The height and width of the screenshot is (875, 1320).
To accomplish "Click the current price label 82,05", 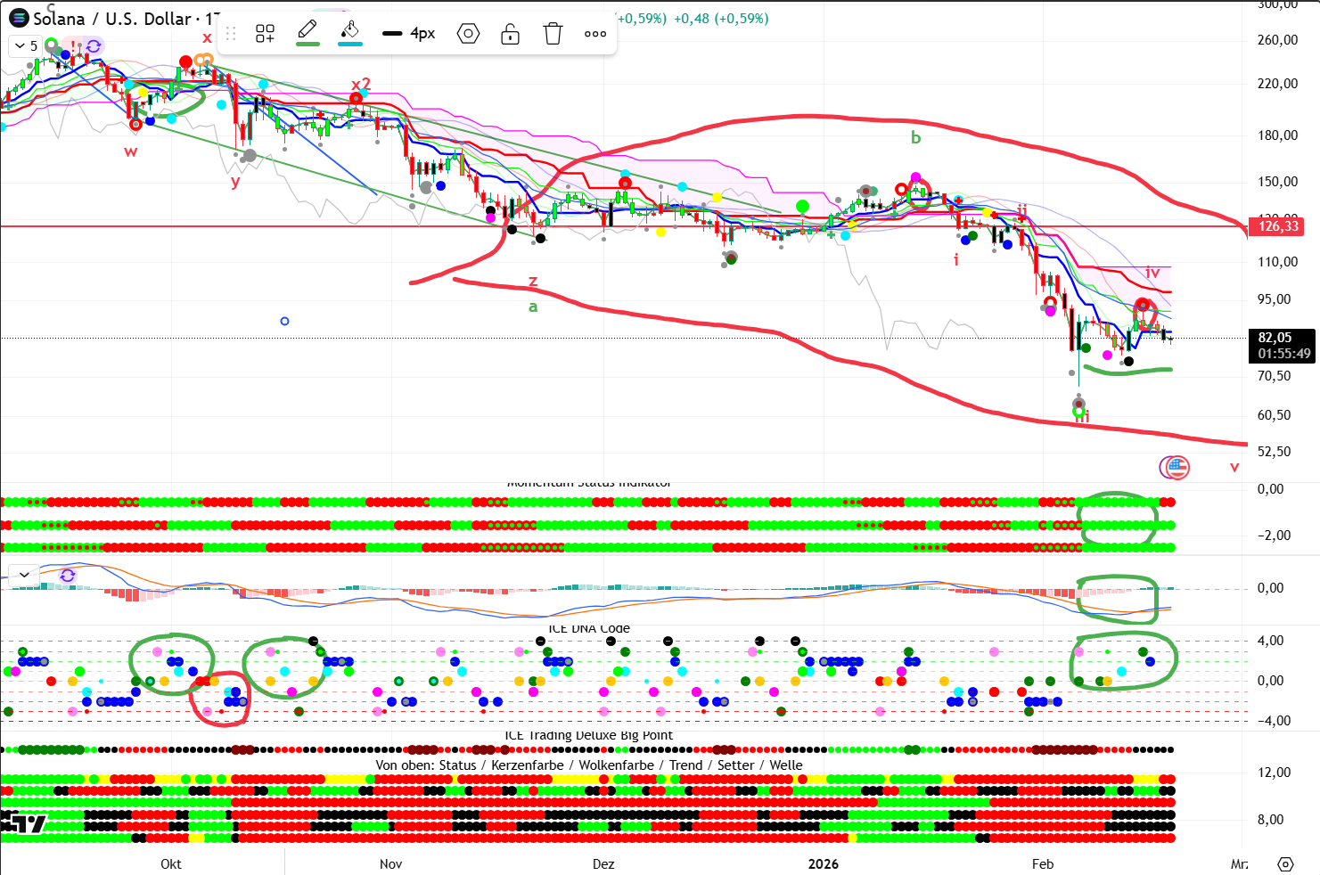I will [x=1278, y=338].
